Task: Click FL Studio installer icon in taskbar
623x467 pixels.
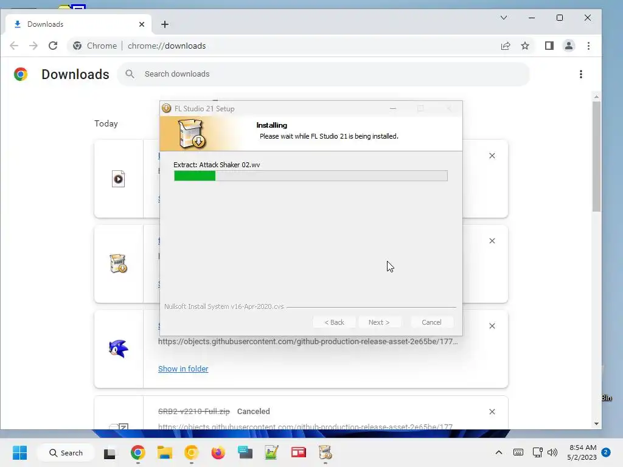Action: [325, 452]
